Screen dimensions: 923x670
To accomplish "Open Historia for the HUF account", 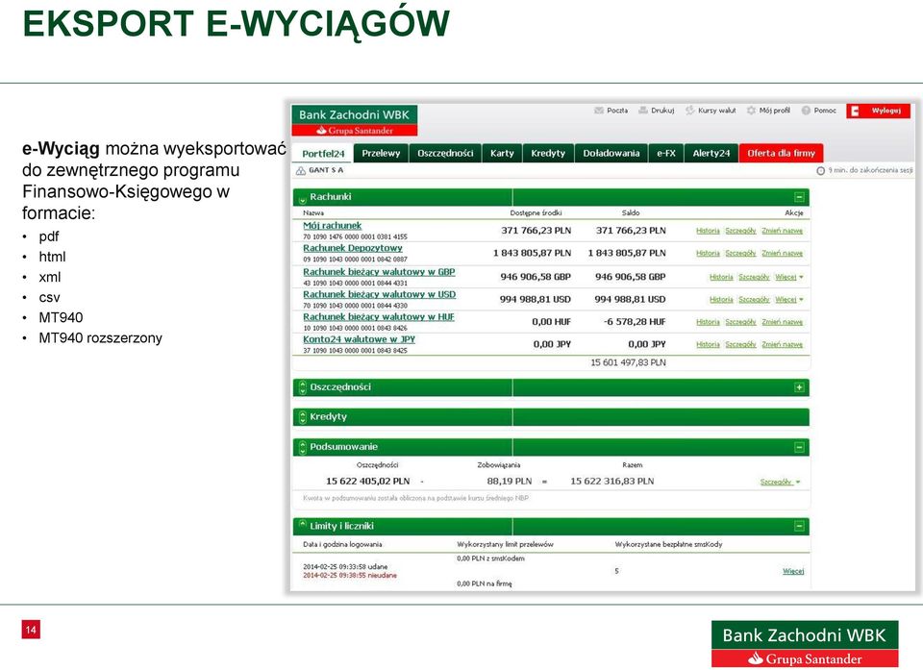I will coord(708,322).
